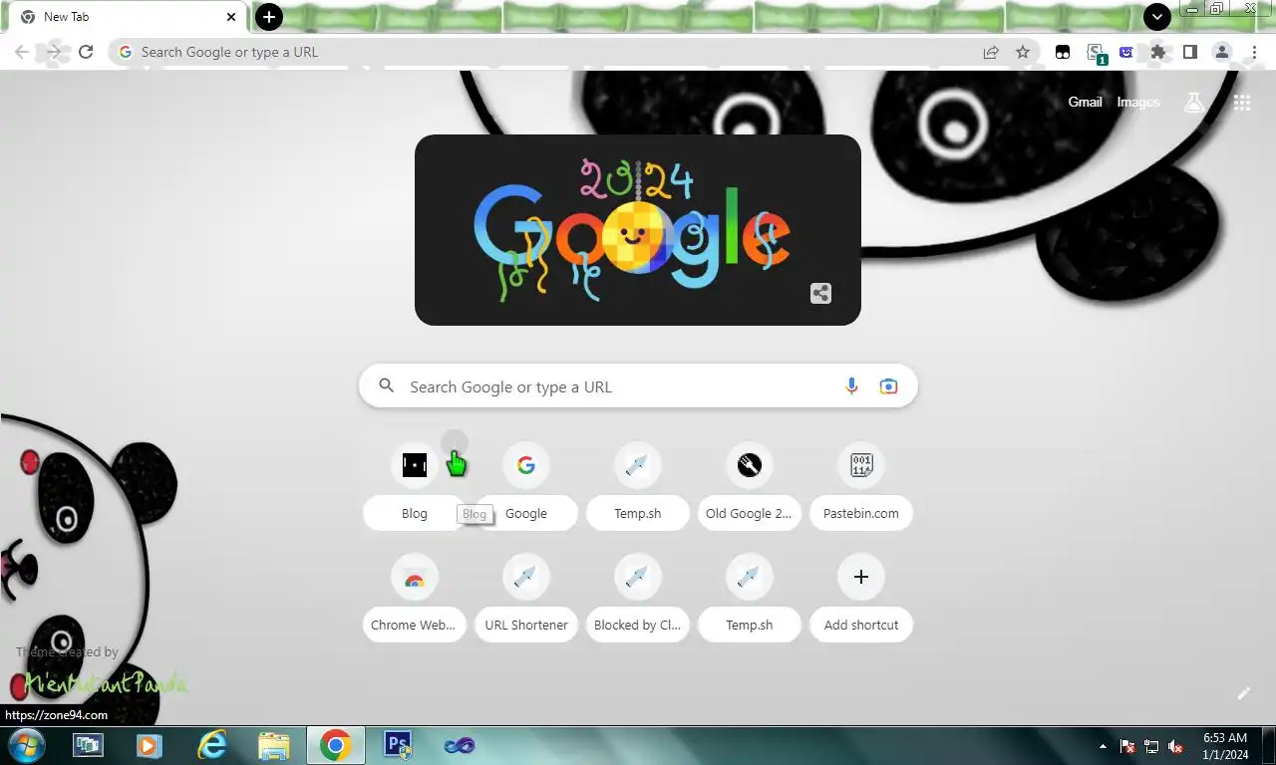Open the profile avatar menu
Image resolution: width=1276 pixels, height=765 pixels.
[x=1222, y=52]
